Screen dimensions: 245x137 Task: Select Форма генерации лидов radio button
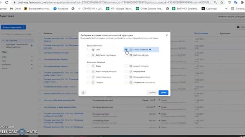[x=88, y=72]
